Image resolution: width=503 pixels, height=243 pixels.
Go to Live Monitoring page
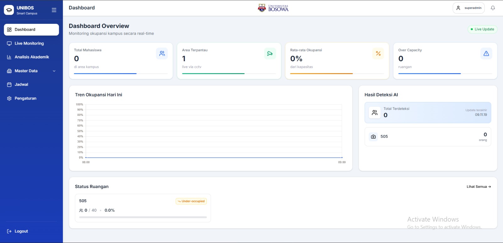(31, 43)
